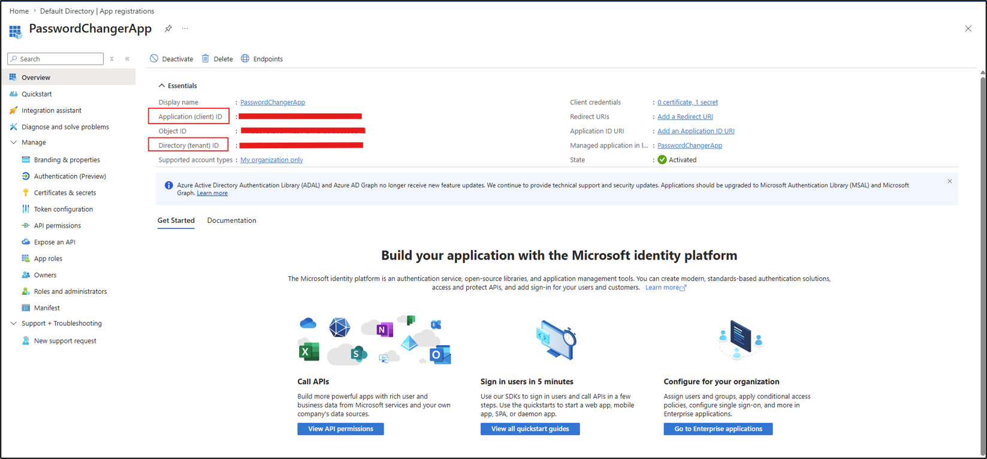Viewport: 987px width, 459px height.
Task: Open the ellipsis more options menu
Action: click(x=185, y=29)
